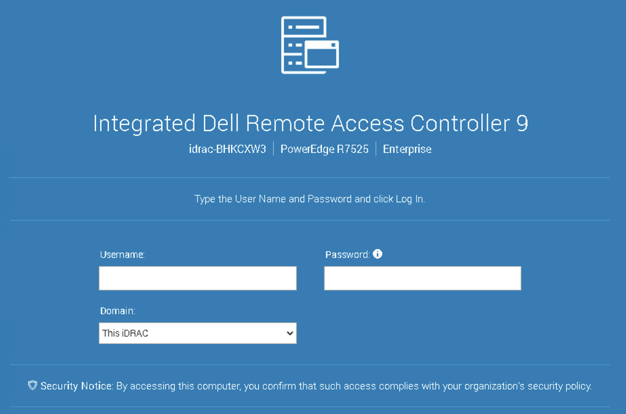Select the This iDRAC text in the Domain box

(x=125, y=333)
